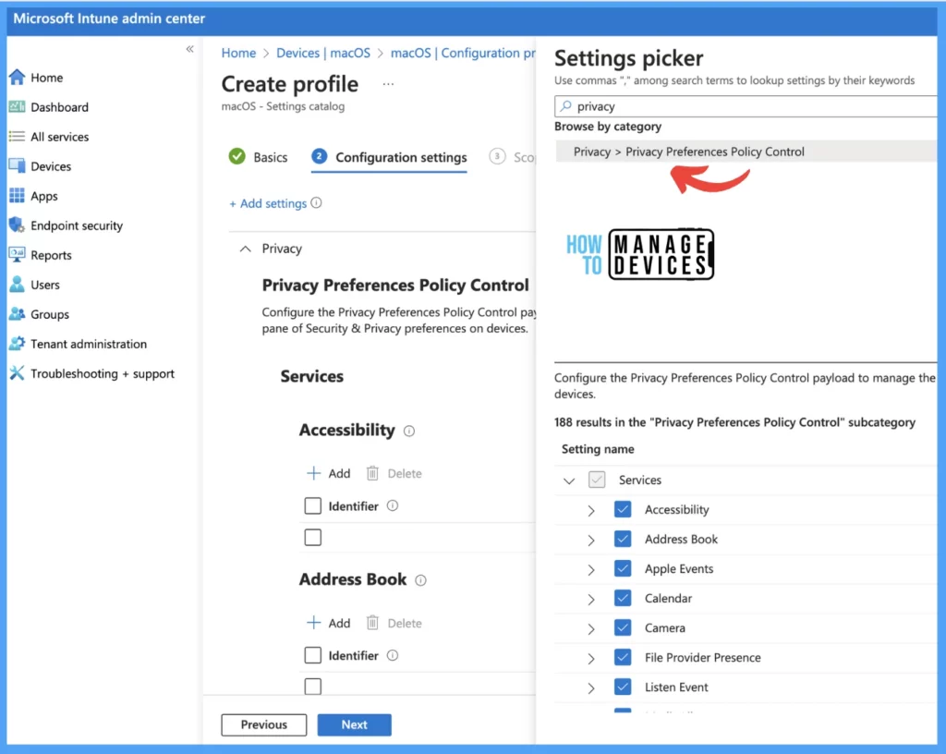Expand the Calendar row chevron
Screen dimensions: 946x754
click(591, 599)
